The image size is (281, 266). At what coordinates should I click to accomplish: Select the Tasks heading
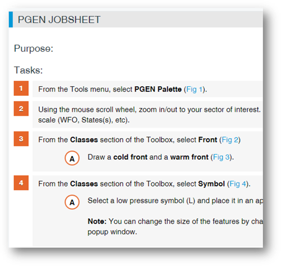click(28, 70)
